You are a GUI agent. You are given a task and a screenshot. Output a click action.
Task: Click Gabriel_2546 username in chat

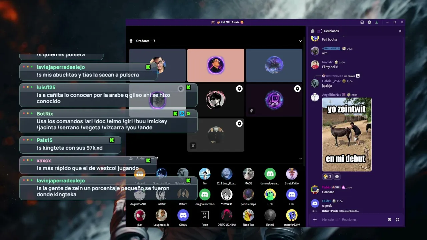[x=331, y=81]
